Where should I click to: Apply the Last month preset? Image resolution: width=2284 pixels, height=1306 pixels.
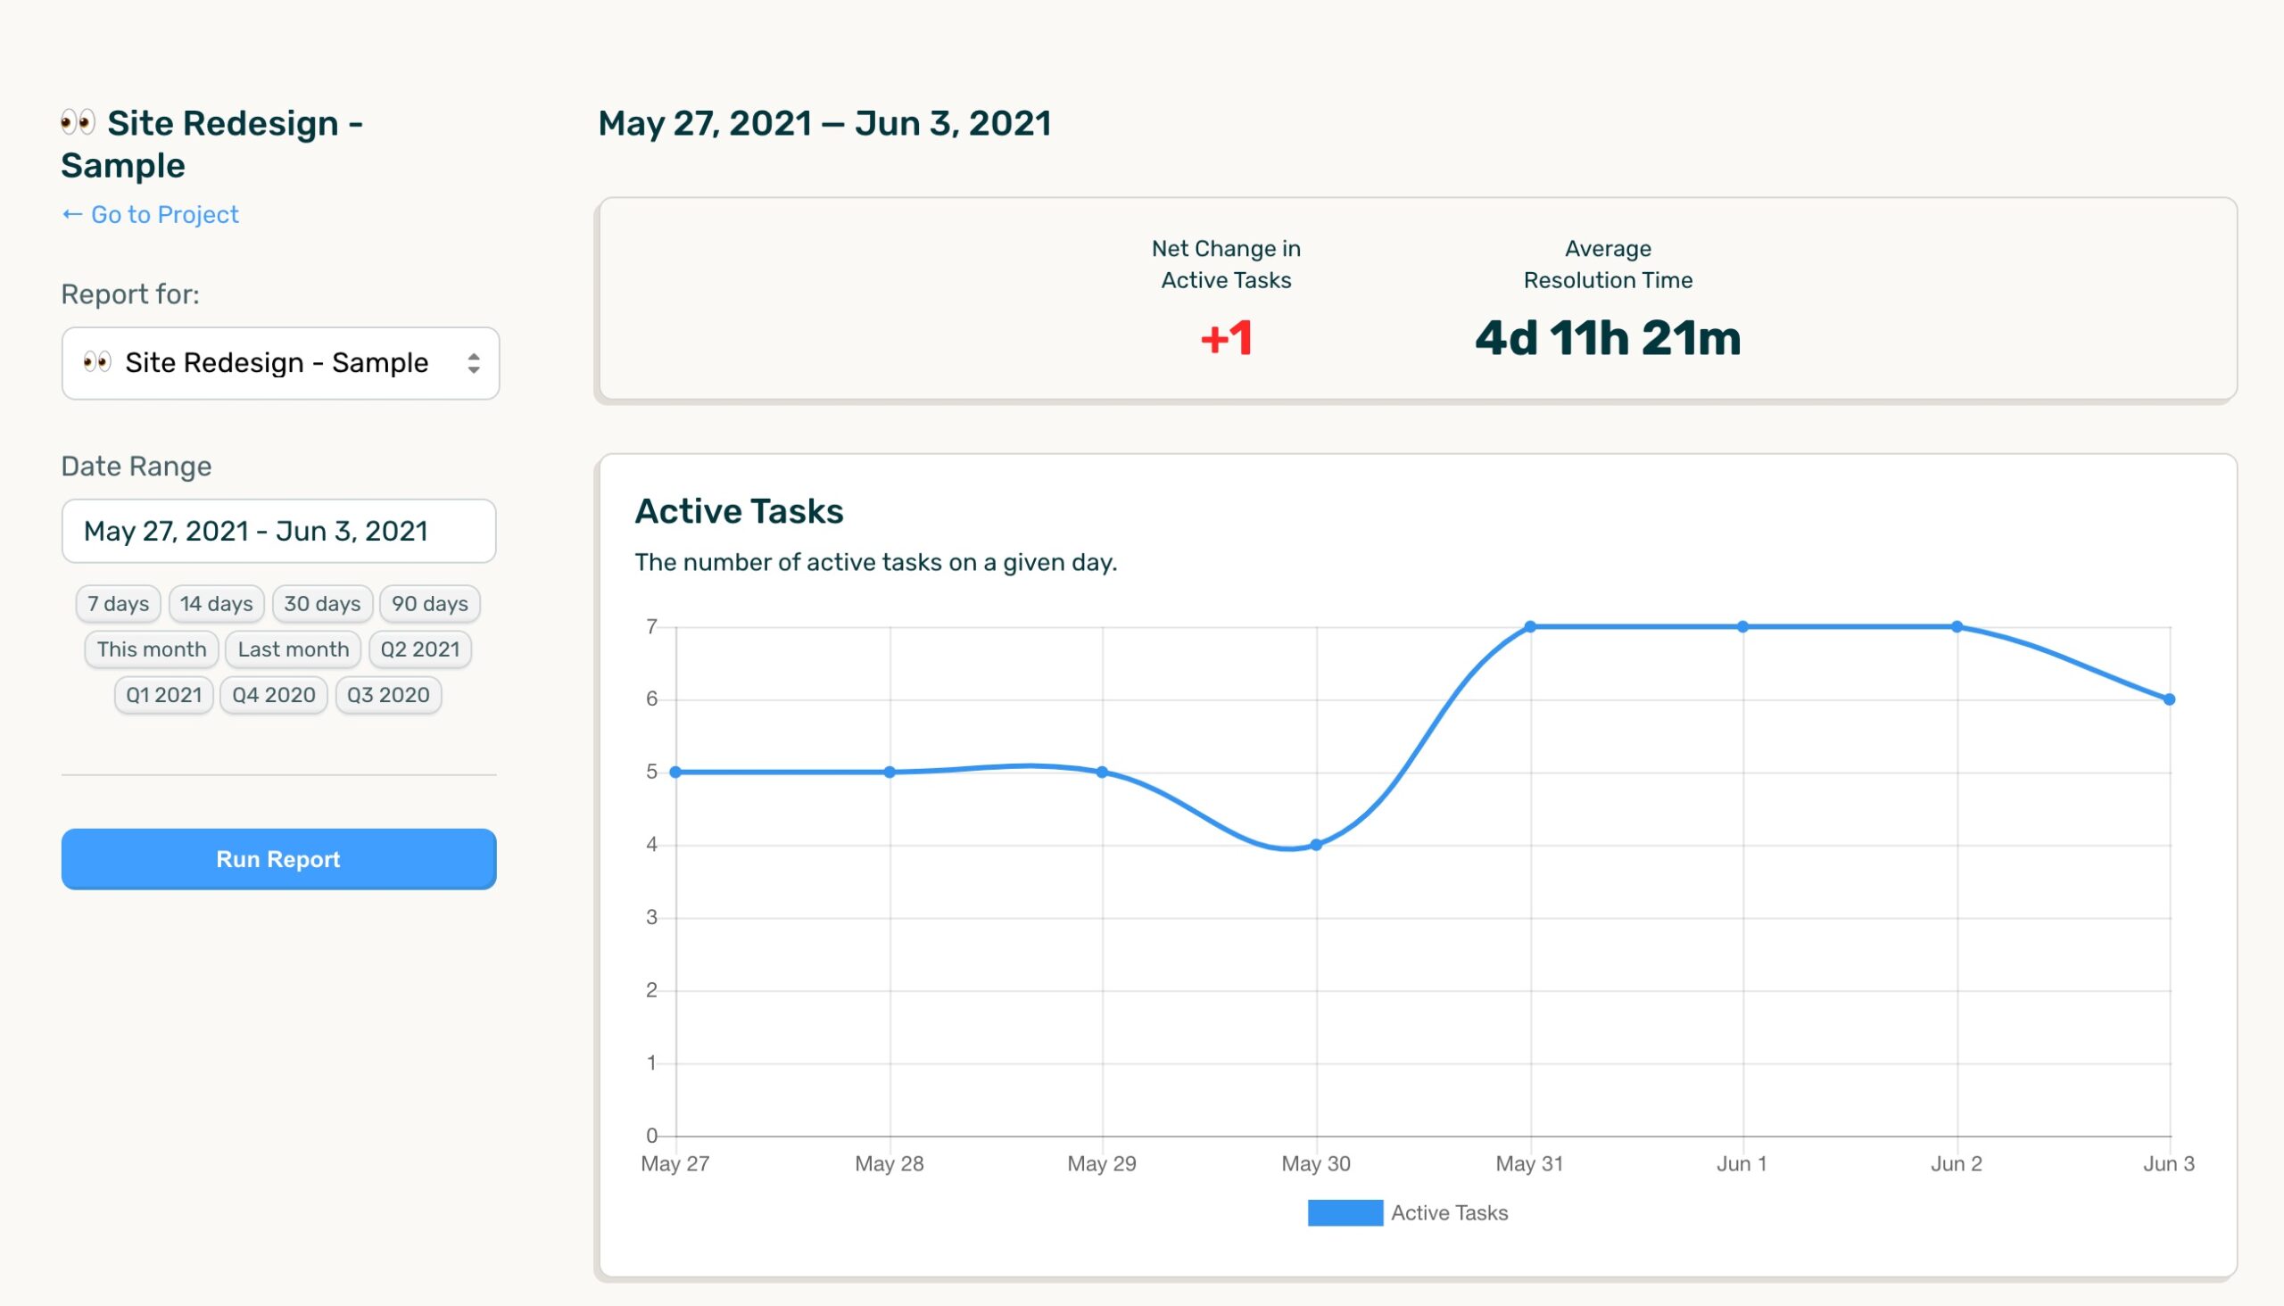point(294,649)
